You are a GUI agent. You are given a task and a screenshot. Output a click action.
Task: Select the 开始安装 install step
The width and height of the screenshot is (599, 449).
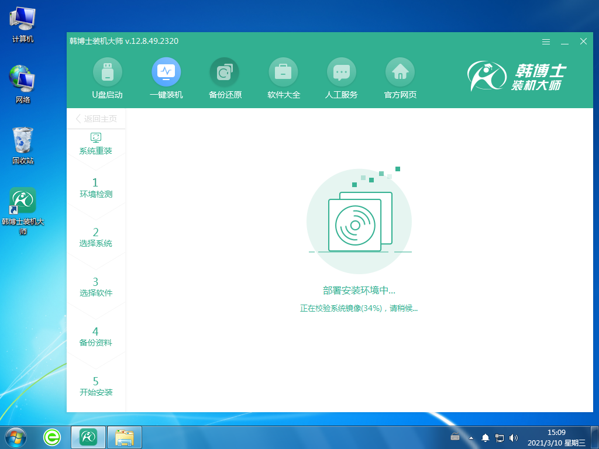click(95, 386)
